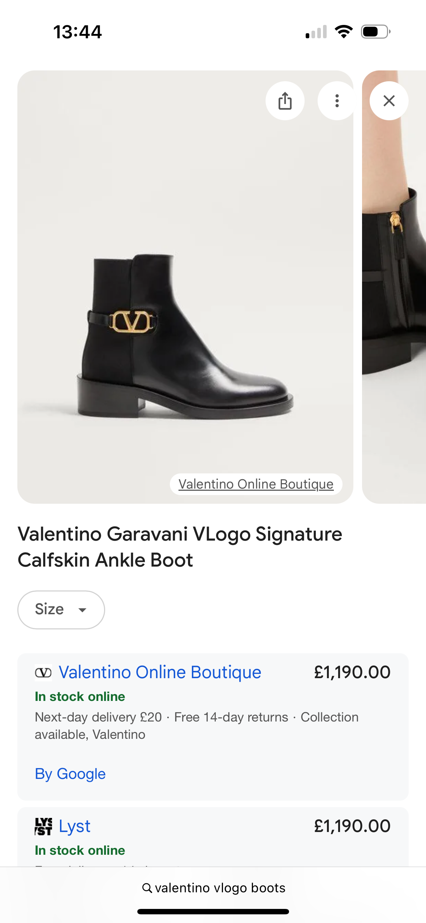This screenshot has height=923, width=426.
Task: Close the product detail panel
Action: [389, 101]
